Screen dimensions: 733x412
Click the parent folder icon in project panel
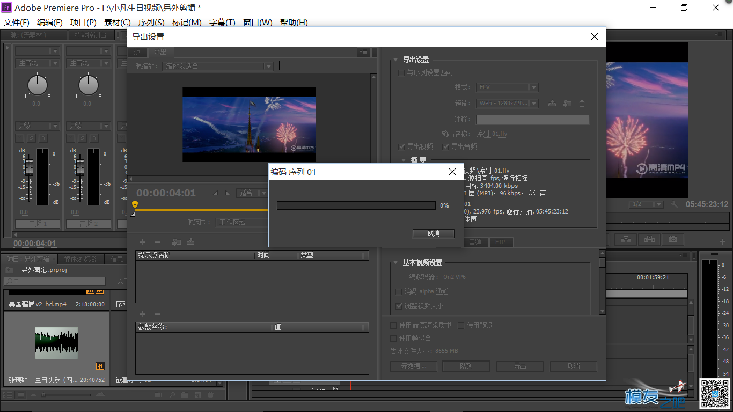(x=9, y=270)
